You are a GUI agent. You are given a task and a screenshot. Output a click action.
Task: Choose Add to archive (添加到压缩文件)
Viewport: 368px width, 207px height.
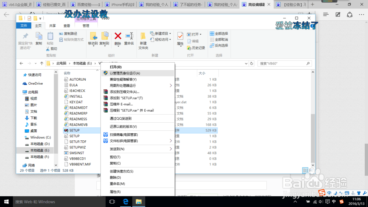[138, 92]
